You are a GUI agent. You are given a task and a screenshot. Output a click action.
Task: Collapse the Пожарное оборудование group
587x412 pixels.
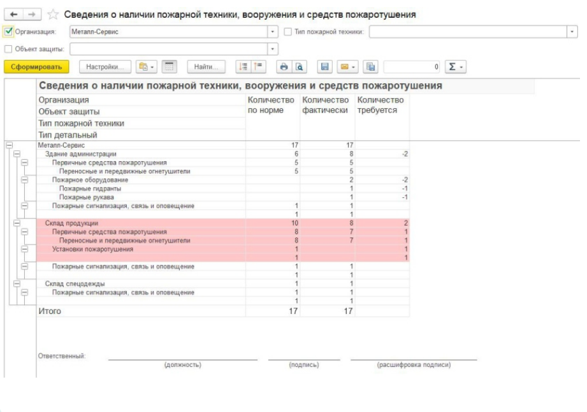click(x=24, y=180)
